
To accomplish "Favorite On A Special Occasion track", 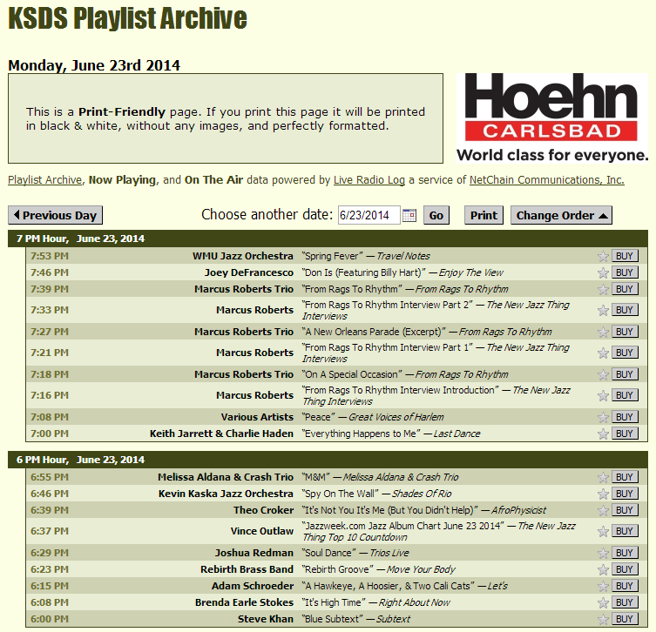I will point(603,374).
